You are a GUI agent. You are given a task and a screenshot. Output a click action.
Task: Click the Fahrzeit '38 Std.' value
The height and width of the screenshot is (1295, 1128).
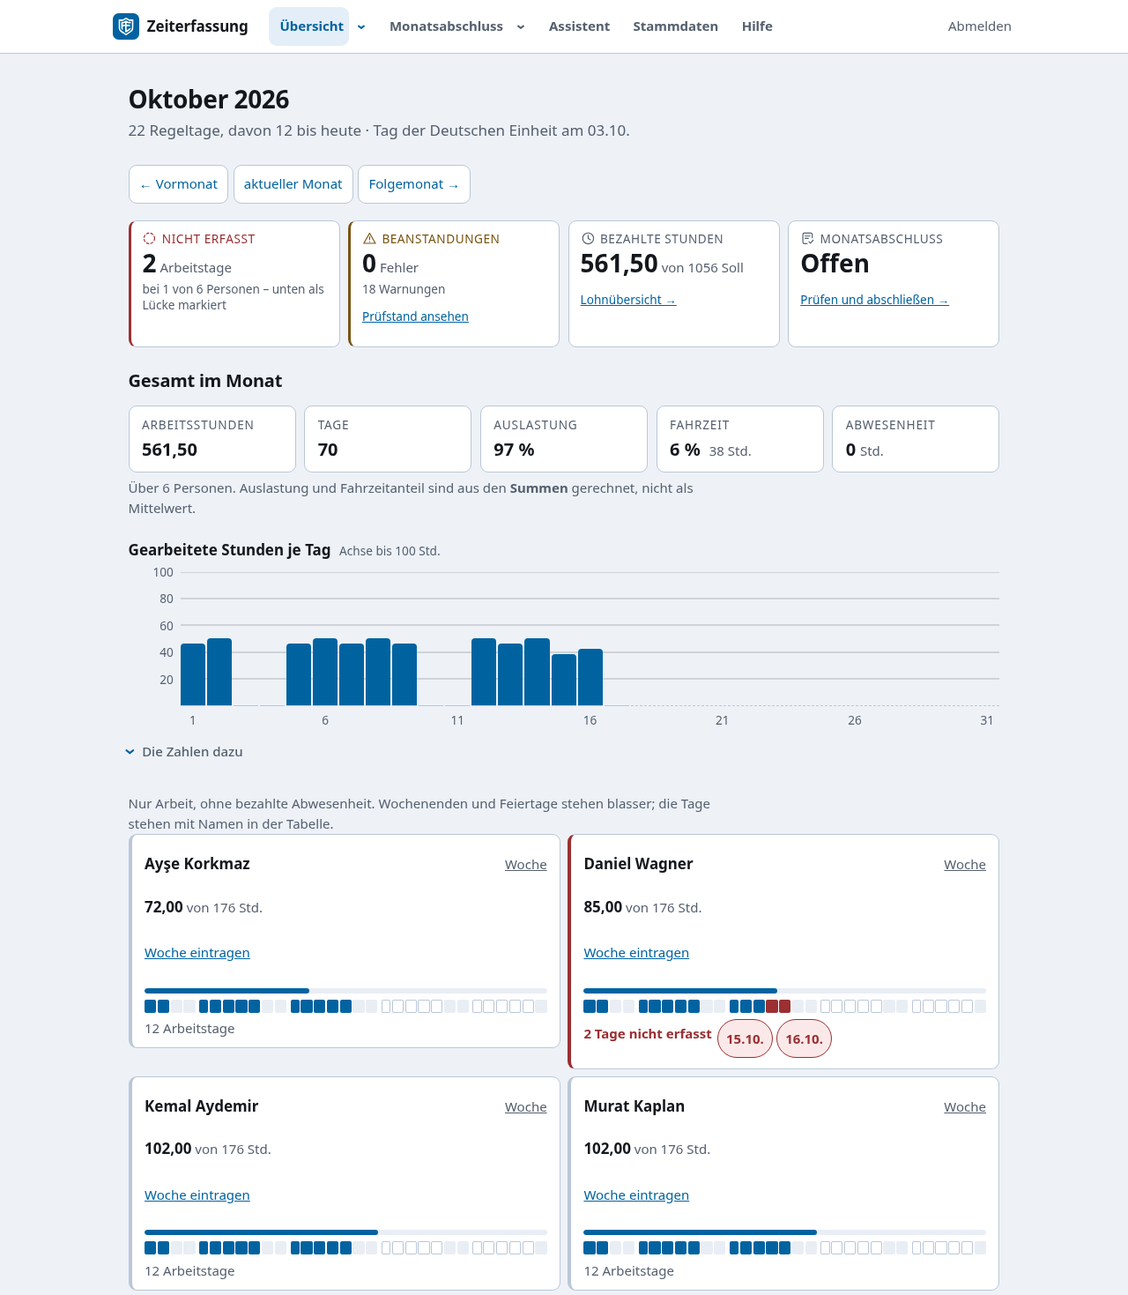[731, 451]
